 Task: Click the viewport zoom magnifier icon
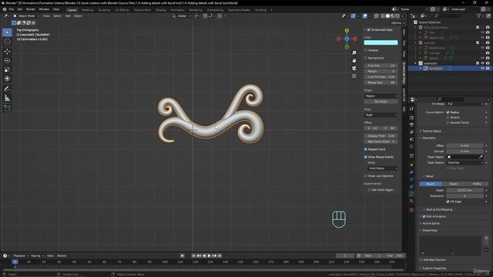point(354,53)
